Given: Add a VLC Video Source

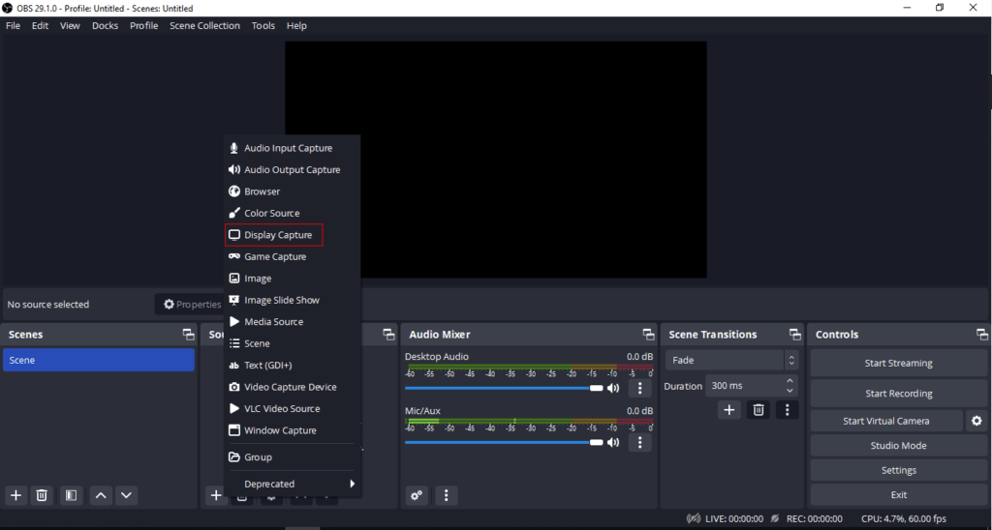Looking at the screenshot, I should pyautogui.click(x=293, y=409).
